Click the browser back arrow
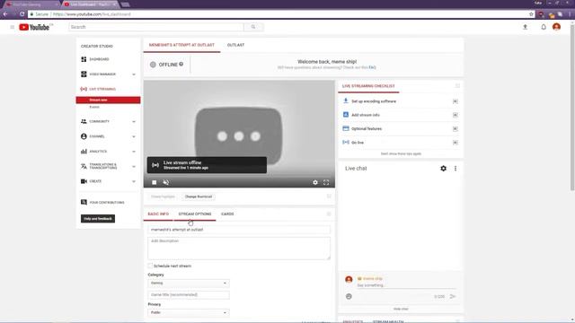The width and height of the screenshot is (575, 323). (x=5, y=14)
